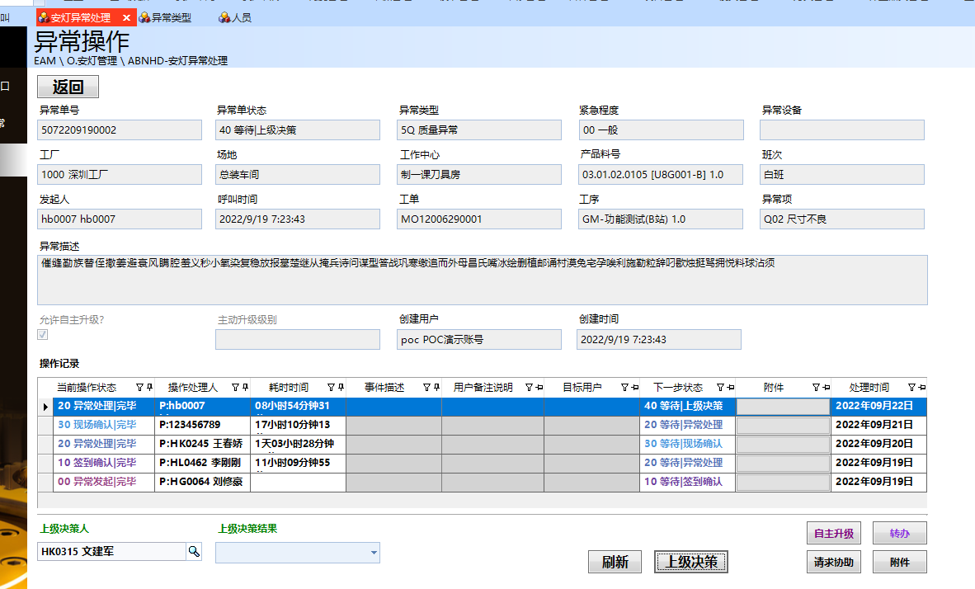
Task: Open the filter for 耗时时间 column
Action: point(332,388)
